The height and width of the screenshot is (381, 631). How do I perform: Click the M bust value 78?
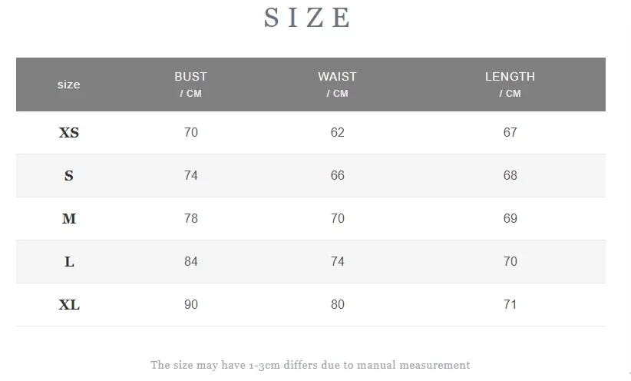[191, 219]
